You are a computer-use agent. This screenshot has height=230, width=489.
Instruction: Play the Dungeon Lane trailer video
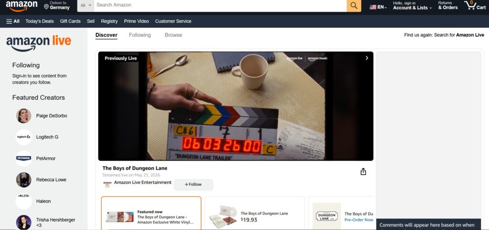click(236, 106)
